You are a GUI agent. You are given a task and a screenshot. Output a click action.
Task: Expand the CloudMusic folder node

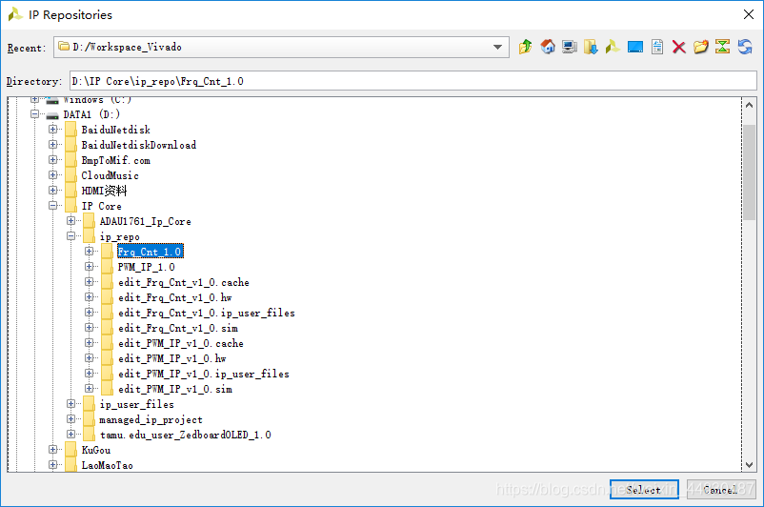click(x=52, y=175)
